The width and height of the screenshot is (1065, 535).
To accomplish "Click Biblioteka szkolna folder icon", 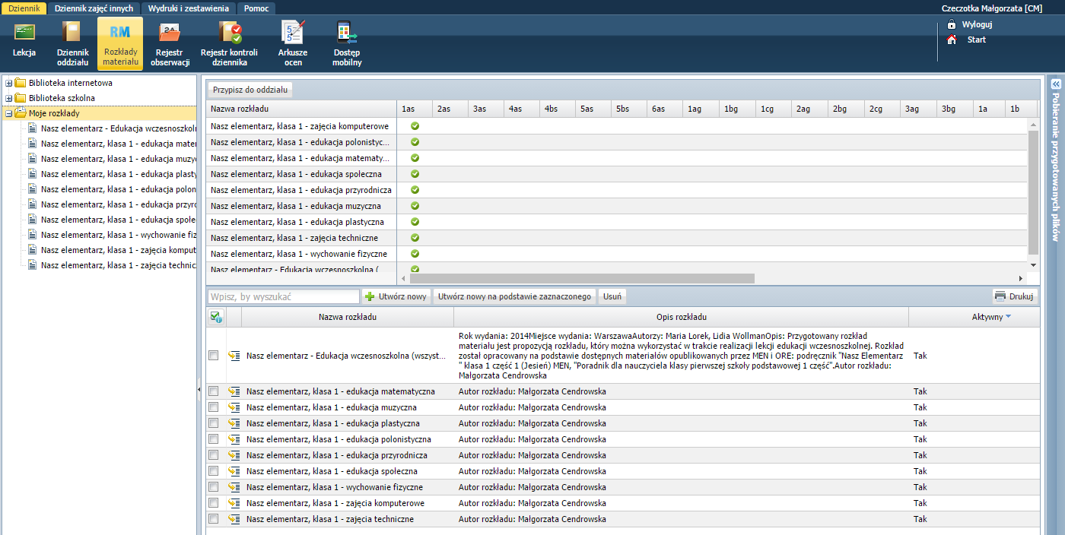I will click(21, 98).
